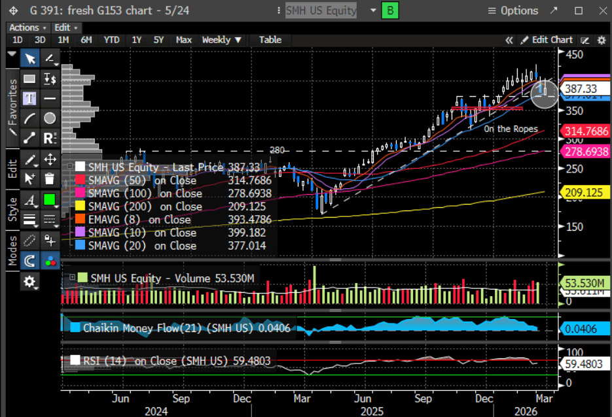This screenshot has height=417, width=612.
Task: Collapse the drawing toolbar triangle
Action: point(12,54)
